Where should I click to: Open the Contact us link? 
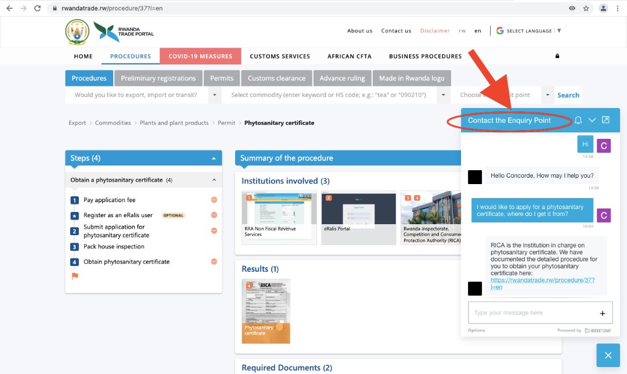click(396, 31)
